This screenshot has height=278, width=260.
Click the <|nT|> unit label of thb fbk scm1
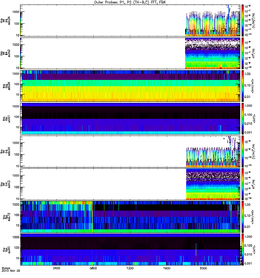click(x=254, y=119)
